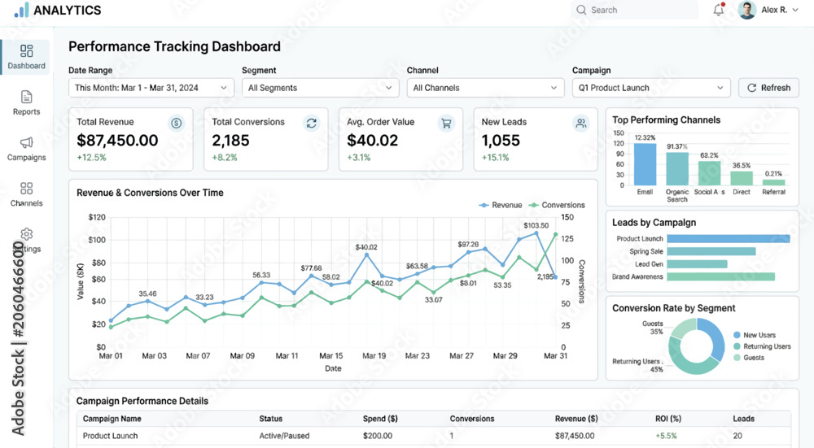Click the Total Revenue dollar icon
This screenshot has height=448, width=814.
click(177, 124)
